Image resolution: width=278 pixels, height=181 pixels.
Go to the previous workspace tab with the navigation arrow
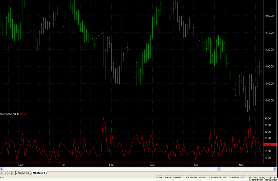(x=6, y=173)
